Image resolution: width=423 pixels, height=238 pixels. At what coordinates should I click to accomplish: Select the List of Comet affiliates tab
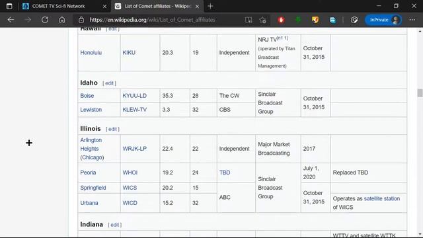[157, 6]
